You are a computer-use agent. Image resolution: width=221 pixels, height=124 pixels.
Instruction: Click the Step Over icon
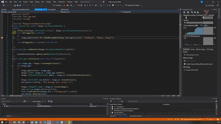tap(90, 6)
